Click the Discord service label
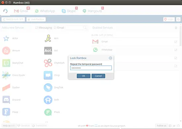This screenshot has height=129, width=182. [x=16, y=100]
